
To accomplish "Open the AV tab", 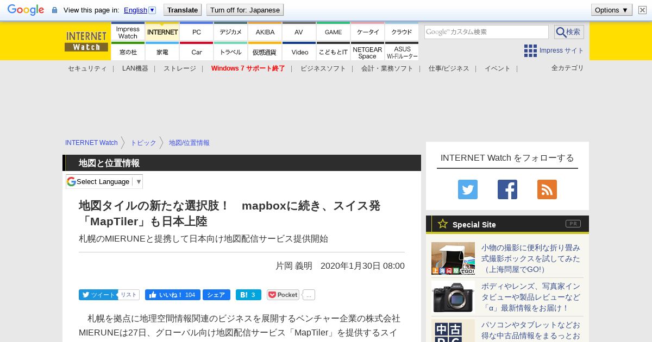I will (299, 31).
